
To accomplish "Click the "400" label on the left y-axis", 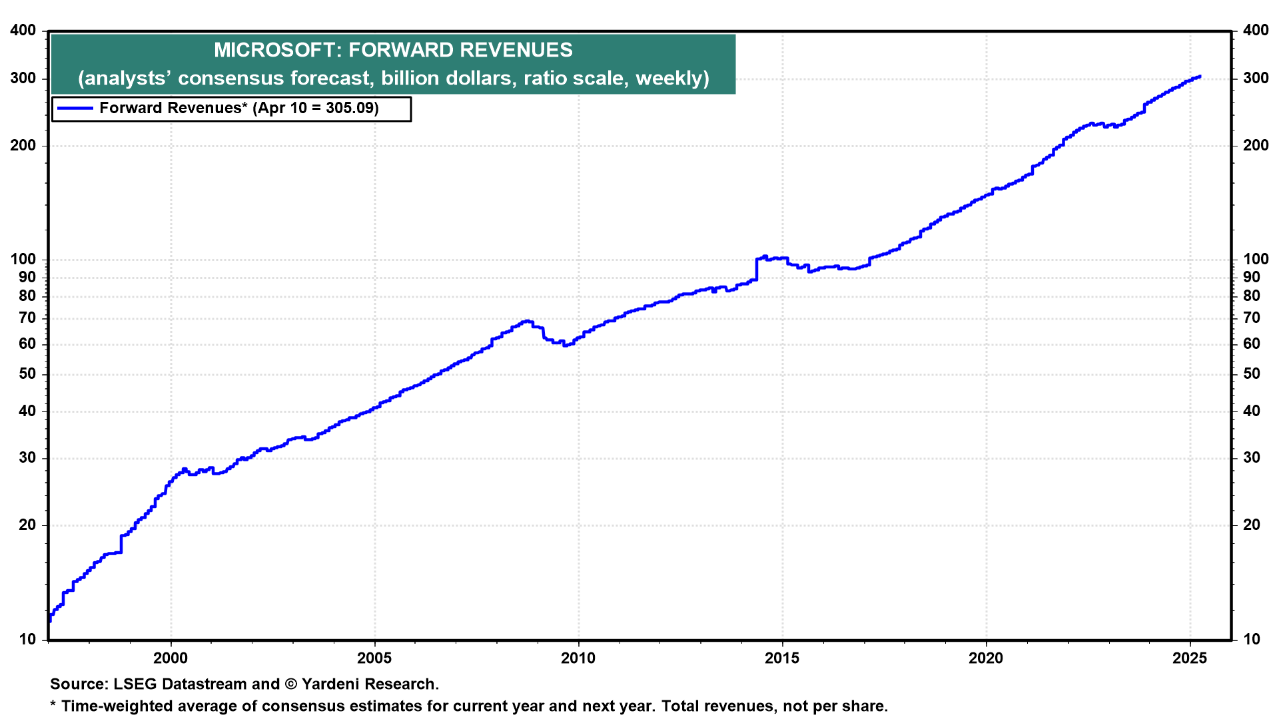I will [23, 30].
